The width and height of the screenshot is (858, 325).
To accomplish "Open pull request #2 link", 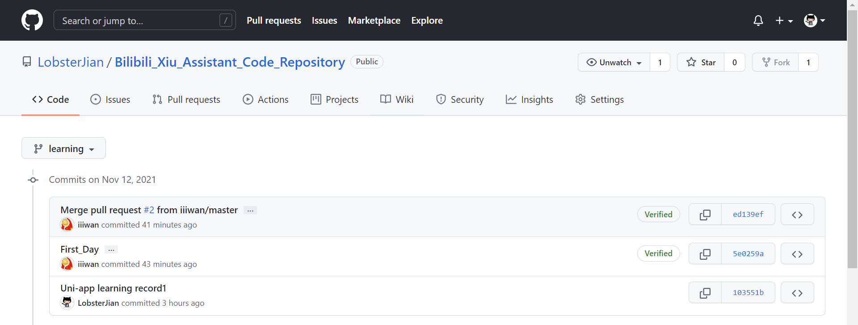I will (149, 210).
